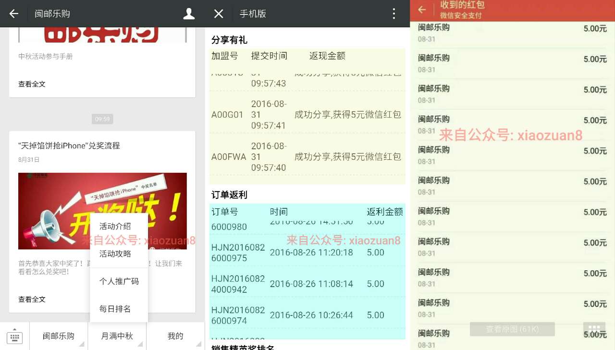Screen dimensions: 615x350
Task: Close the 手机版 page with the X icon
Action: pyautogui.click(x=219, y=14)
